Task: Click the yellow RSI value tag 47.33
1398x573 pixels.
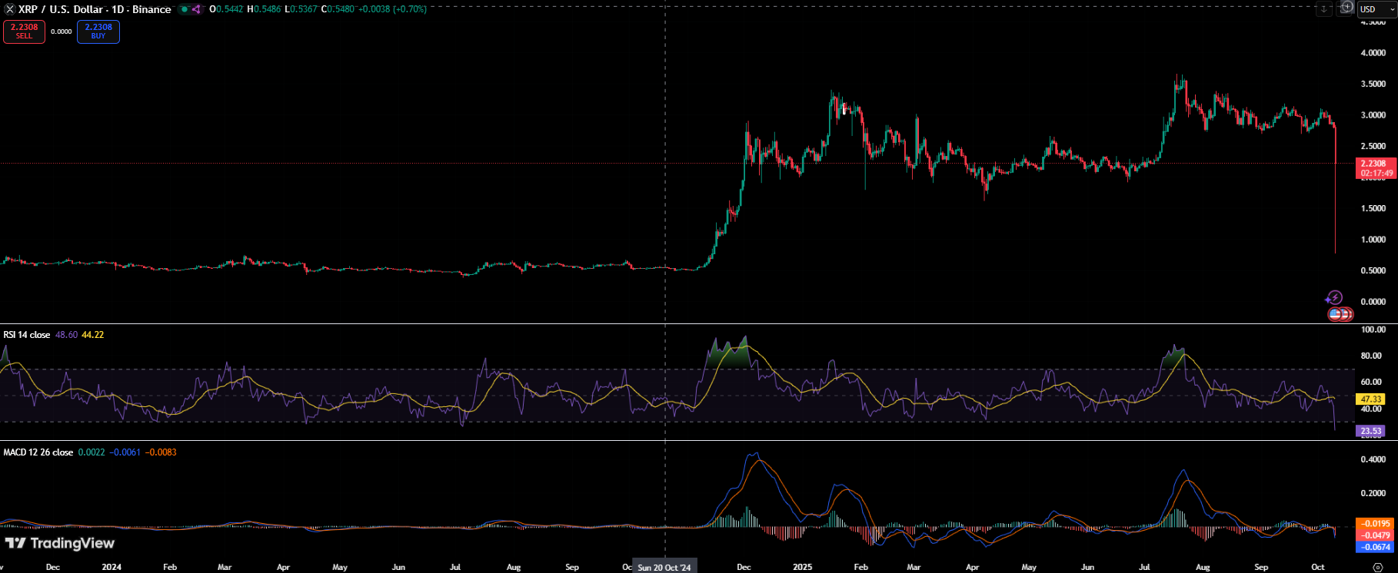Action: click(1371, 399)
